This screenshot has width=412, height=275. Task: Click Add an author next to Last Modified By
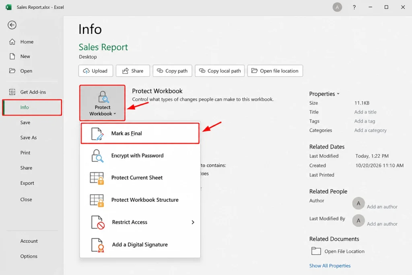(382, 224)
